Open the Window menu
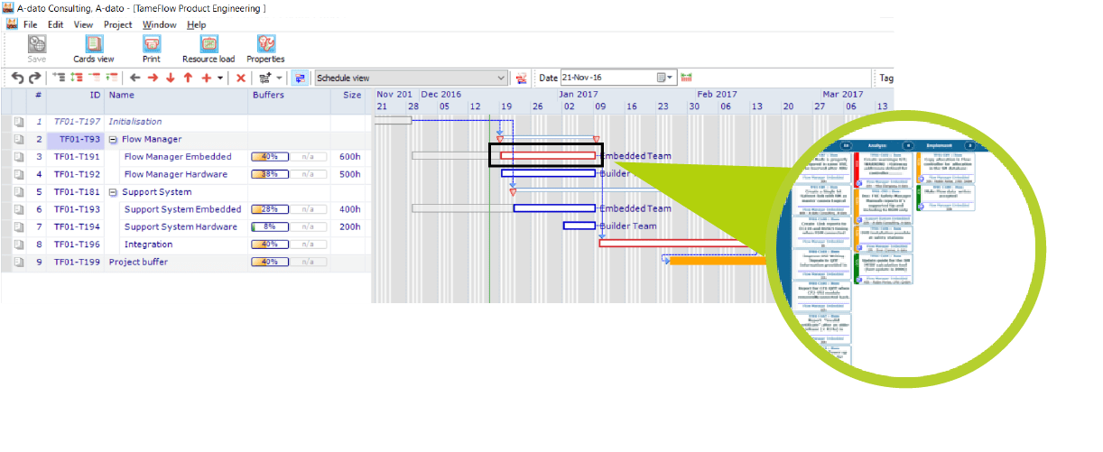This screenshot has width=1103, height=452. [160, 25]
